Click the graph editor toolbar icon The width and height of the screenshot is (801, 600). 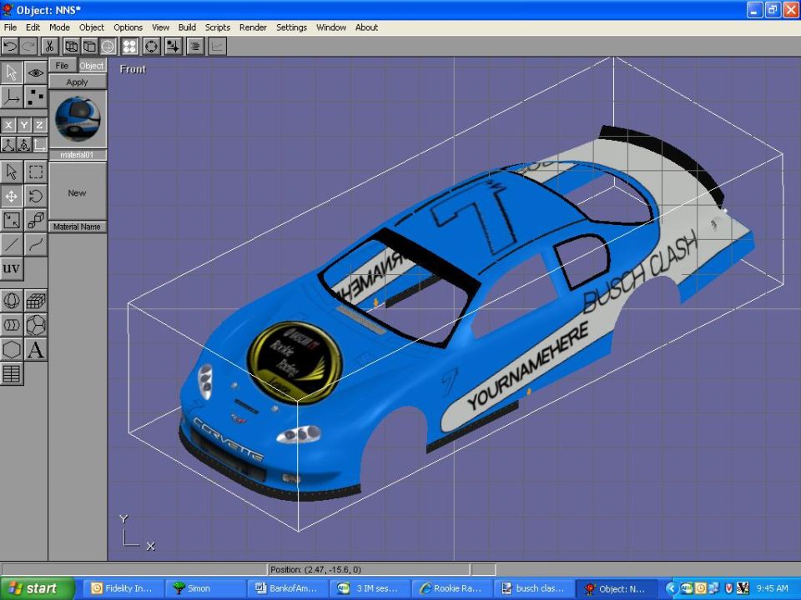pyautogui.click(x=217, y=47)
